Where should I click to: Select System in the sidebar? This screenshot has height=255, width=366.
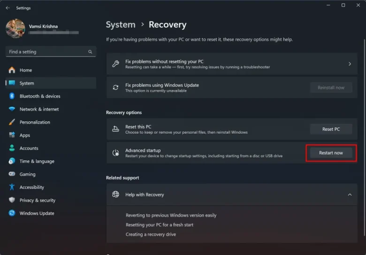pos(51,83)
